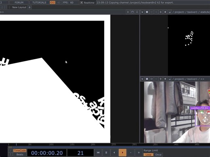Open the FORUM menu item
The image size is (210, 157).
19,2
